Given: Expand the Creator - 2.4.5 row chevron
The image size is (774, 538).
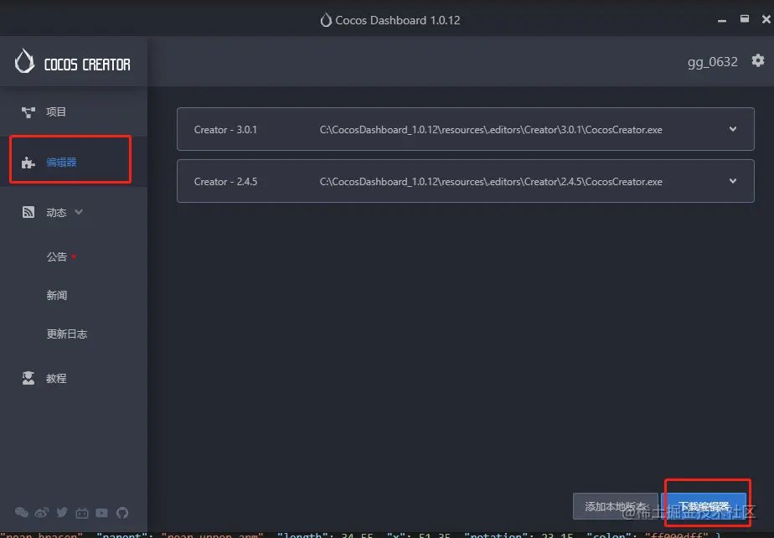Looking at the screenshot, I should click(733, 181).
